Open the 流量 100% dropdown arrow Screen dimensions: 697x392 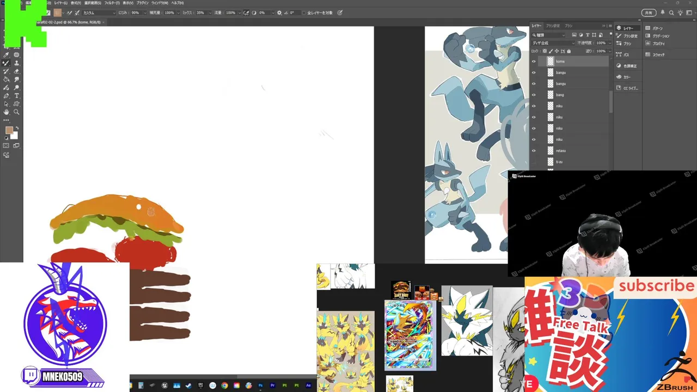pos(240,13)
